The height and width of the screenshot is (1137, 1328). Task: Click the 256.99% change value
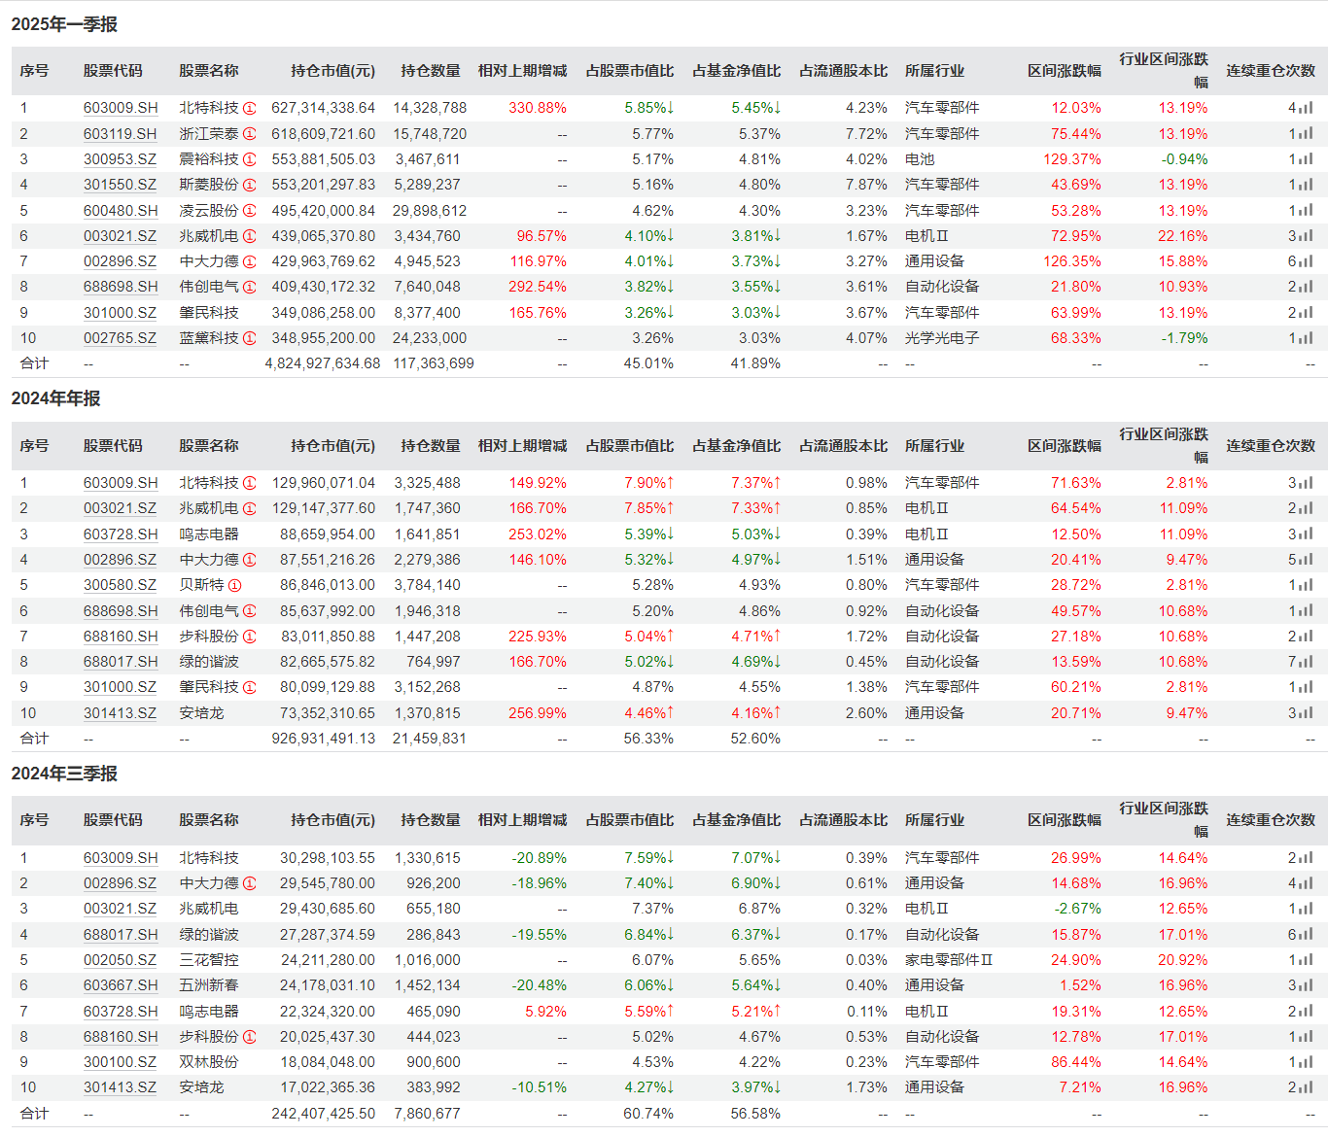click(x=538, y=713)
